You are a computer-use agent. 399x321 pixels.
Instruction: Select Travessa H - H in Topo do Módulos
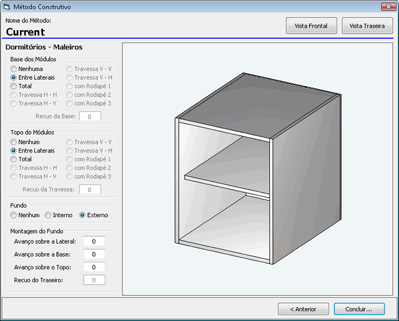coord(34,168)
